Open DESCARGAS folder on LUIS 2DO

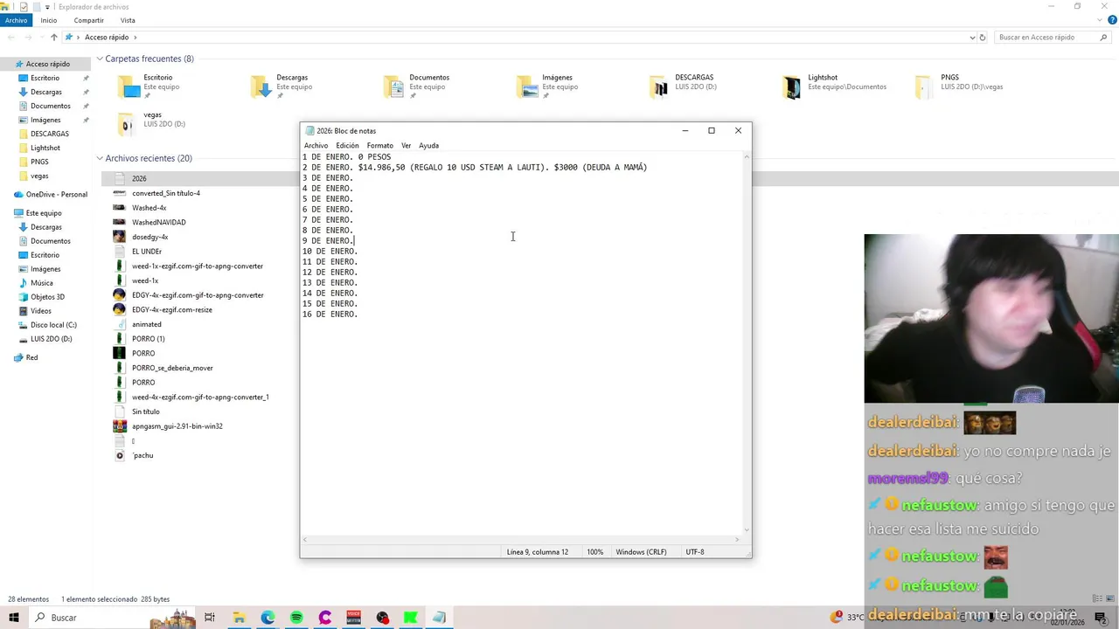684,86
